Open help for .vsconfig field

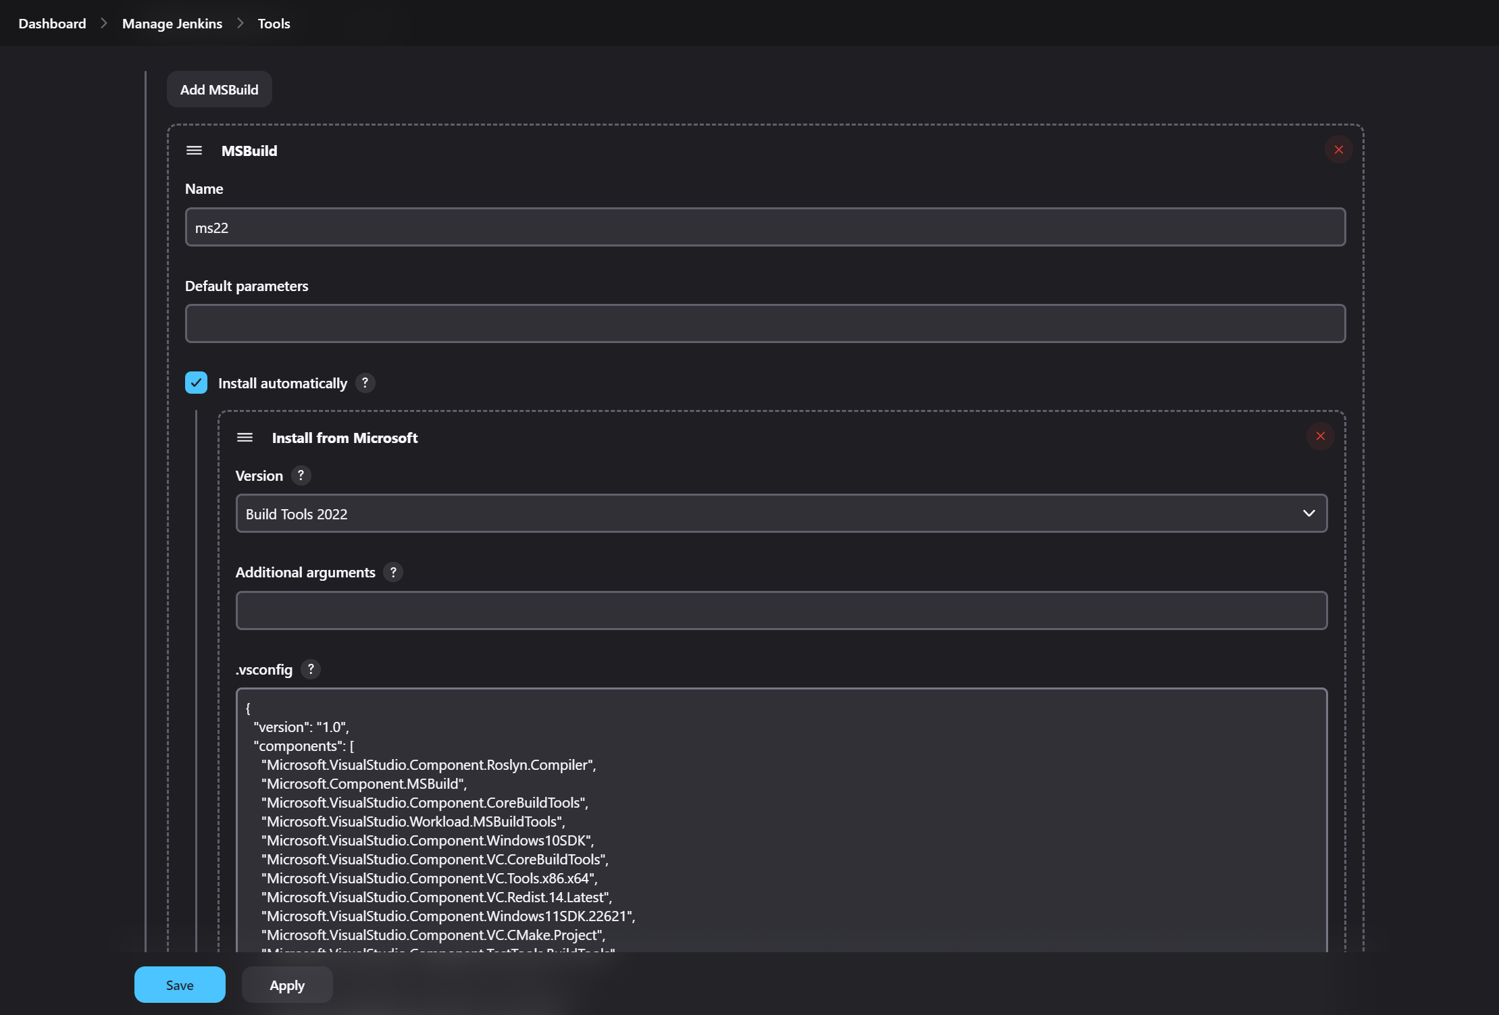(311, 669)
